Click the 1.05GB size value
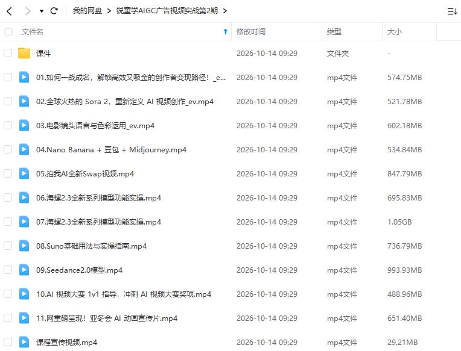 [399, 222]
